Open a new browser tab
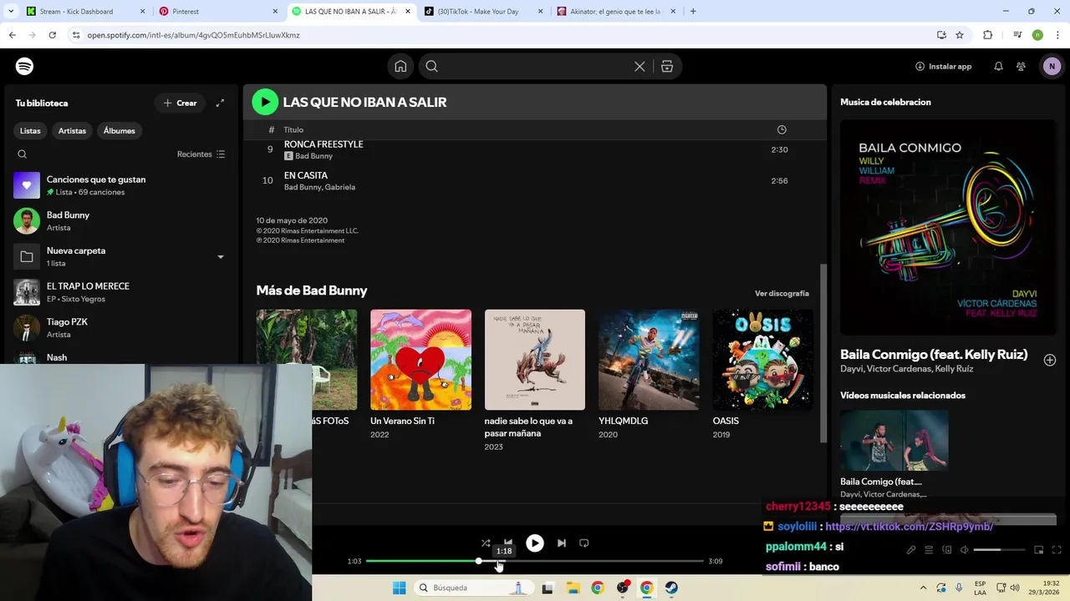 click(693, 12)
